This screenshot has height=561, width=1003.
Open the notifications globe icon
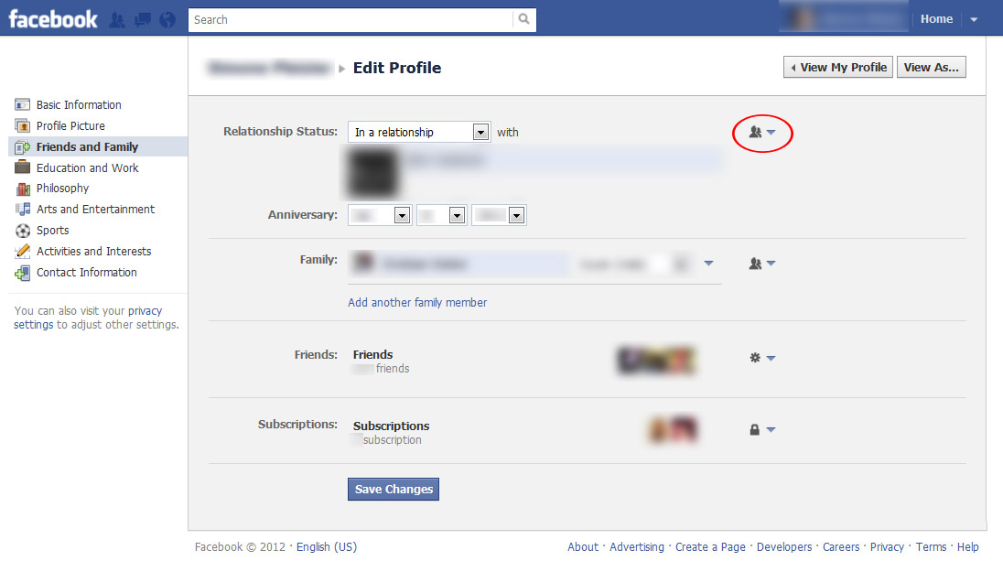[167, 19]
